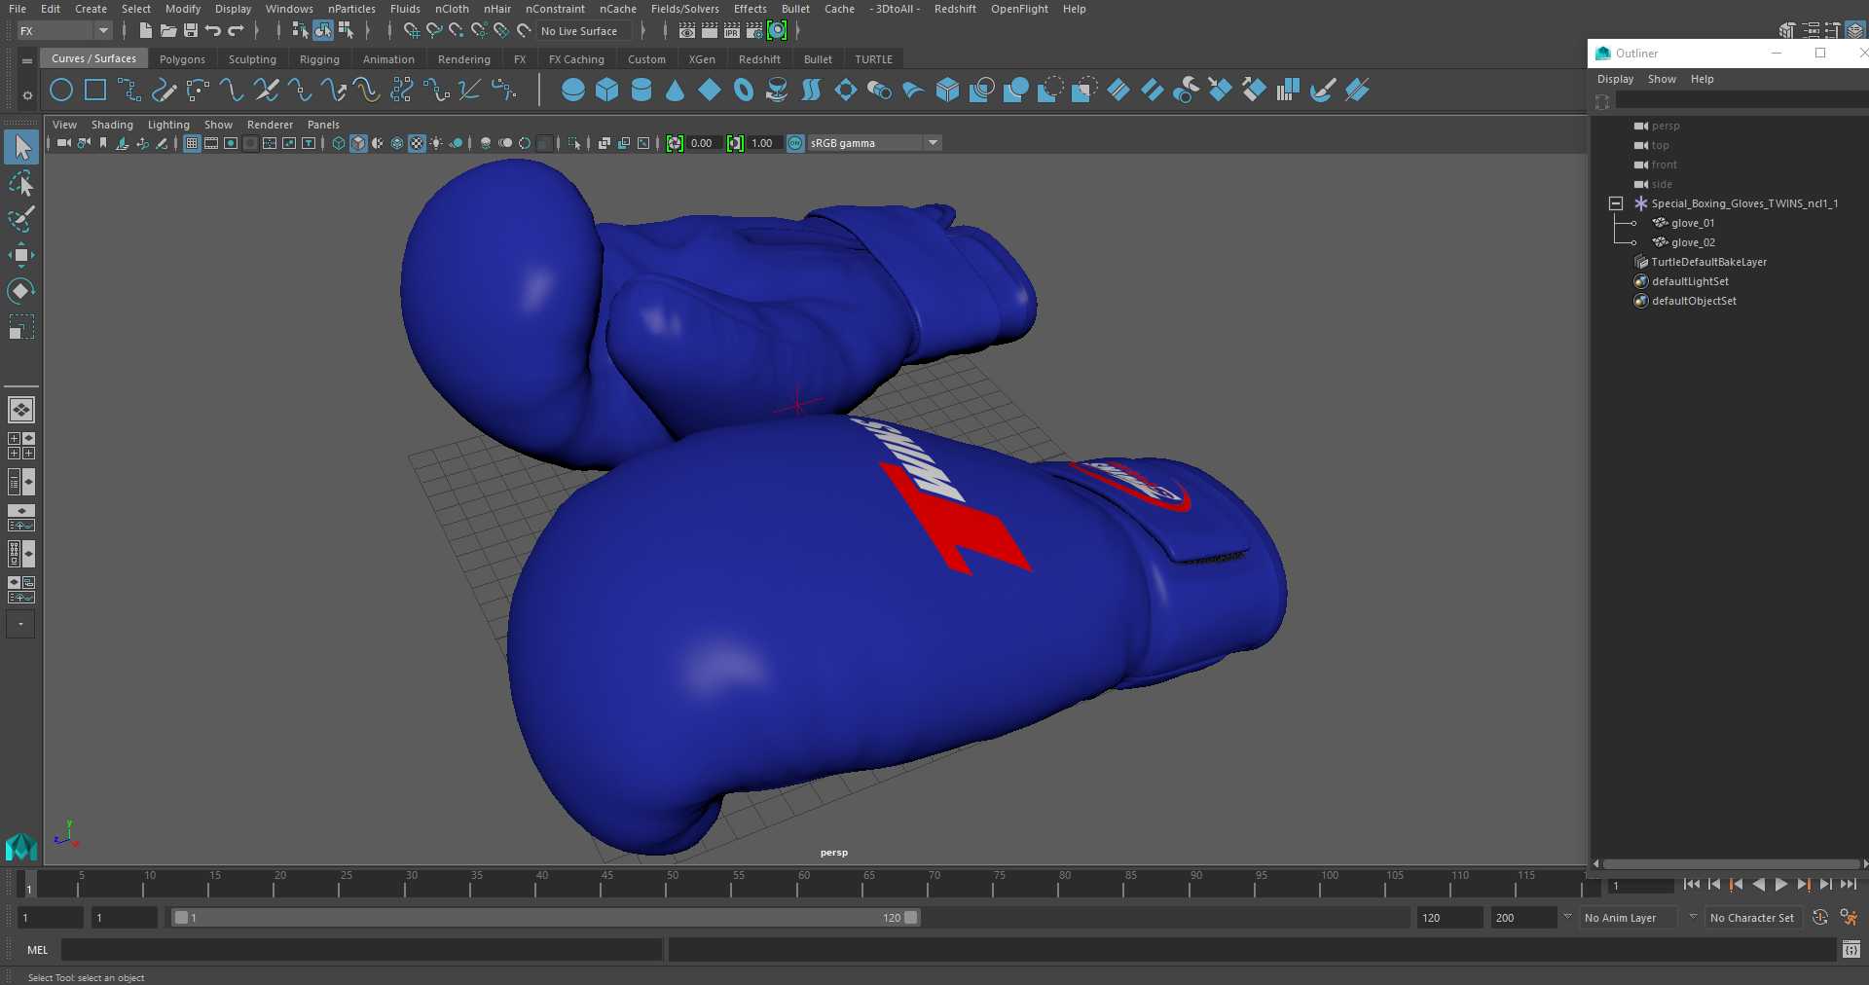Activate the Move tool
The width and height of the screenshot is (1869, 985).
click(x=21, y=255)
